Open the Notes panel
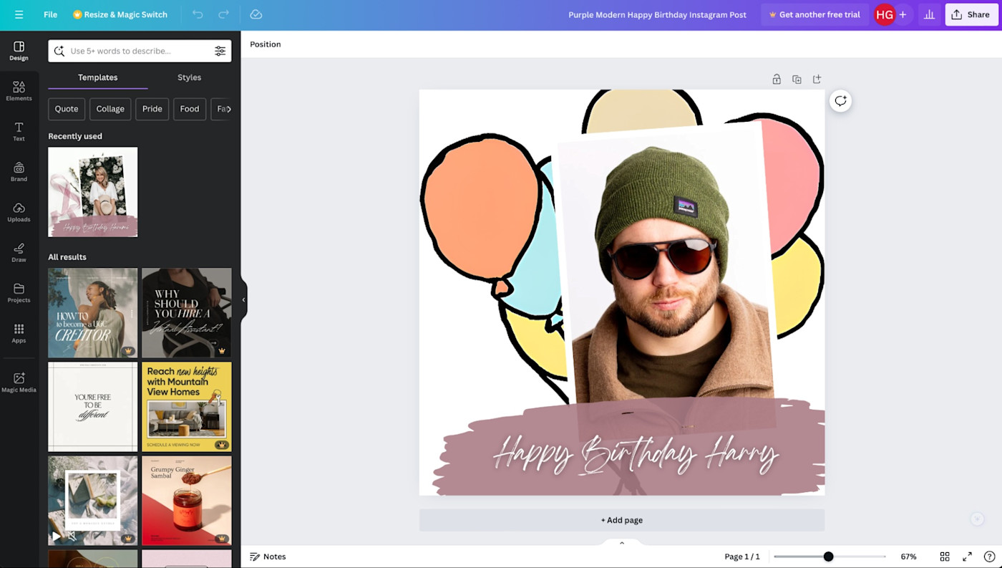Screen dimensions: 1002x568 tap(268, 557)
